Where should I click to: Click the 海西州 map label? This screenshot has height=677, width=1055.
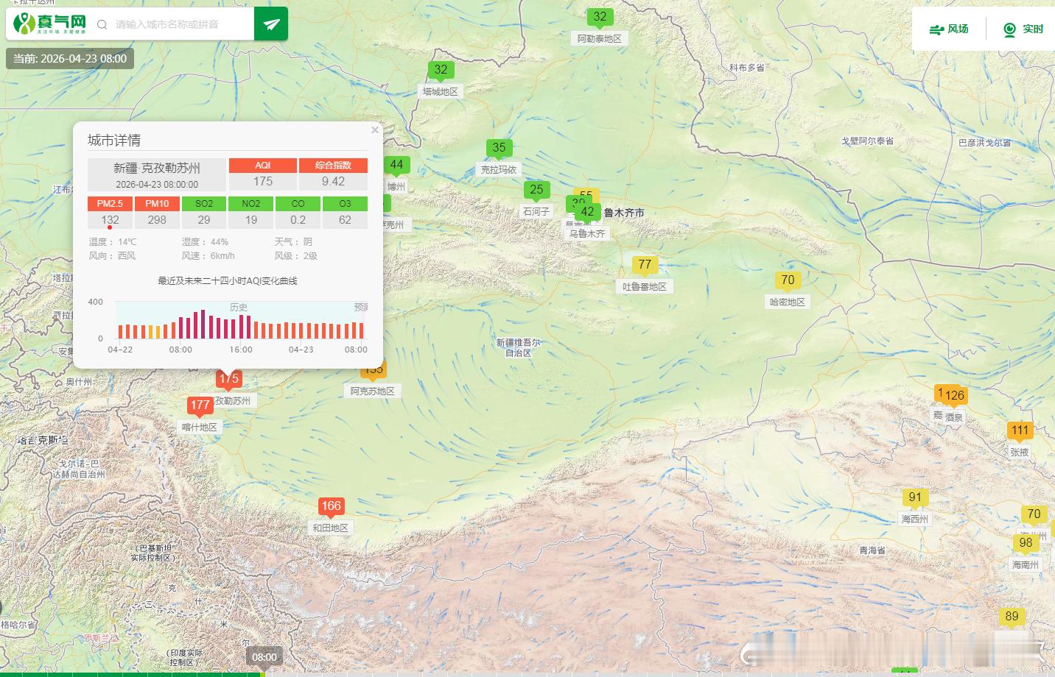[x=915, y=520]
